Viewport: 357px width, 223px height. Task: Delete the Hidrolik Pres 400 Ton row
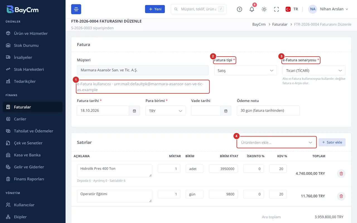coord(341,173)
